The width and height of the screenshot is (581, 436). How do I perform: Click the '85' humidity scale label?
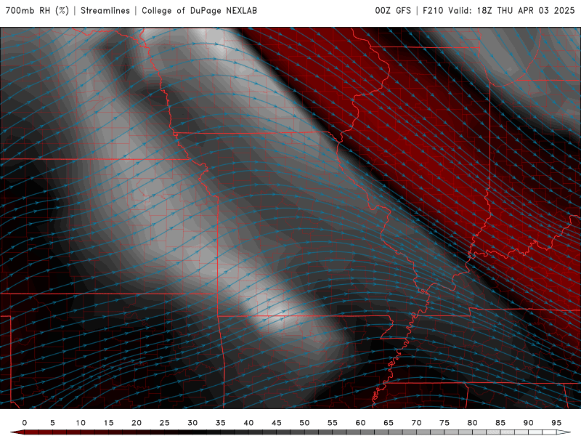[x=500, y=423]
